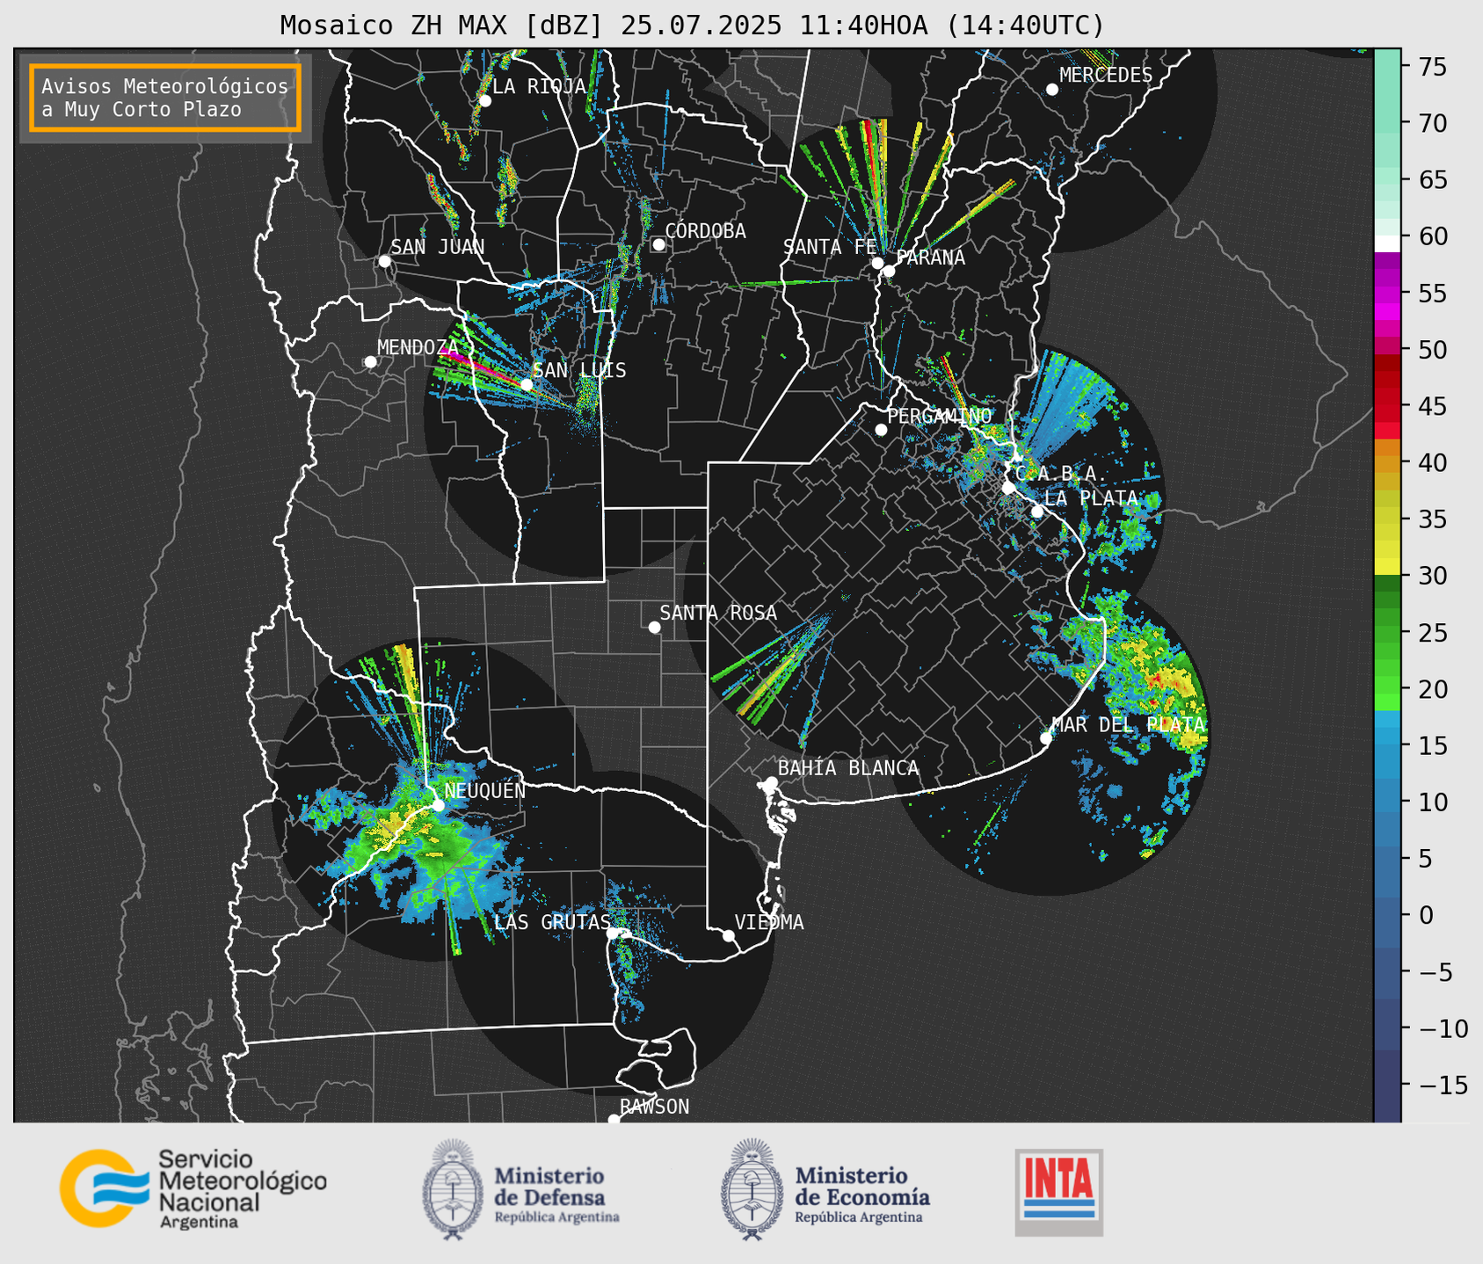
Task: Click the 25 dBZ green colorbar segment
Action: 1387,633
